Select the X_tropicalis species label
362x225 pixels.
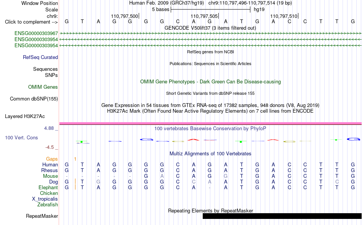pos(45,199)
